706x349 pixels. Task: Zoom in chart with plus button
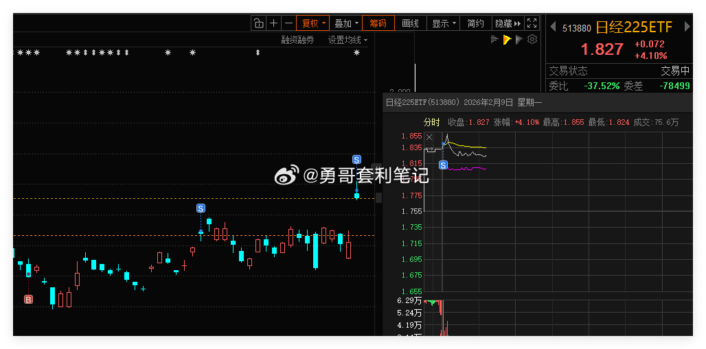tap(274, 23)
